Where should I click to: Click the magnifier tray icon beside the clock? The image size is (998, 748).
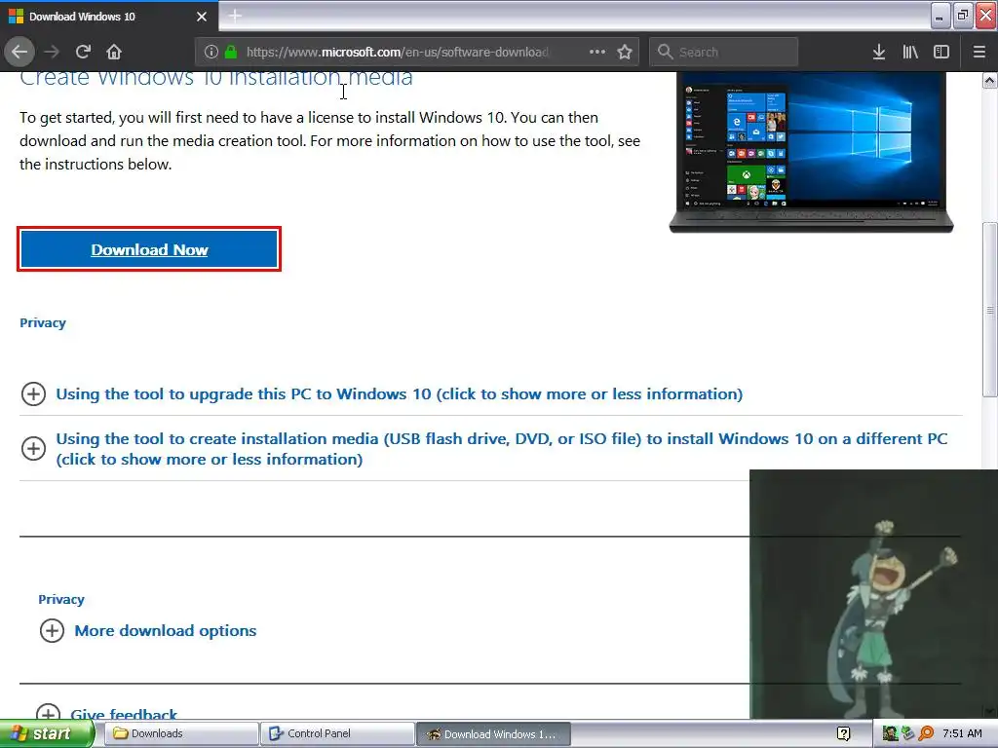926,734
